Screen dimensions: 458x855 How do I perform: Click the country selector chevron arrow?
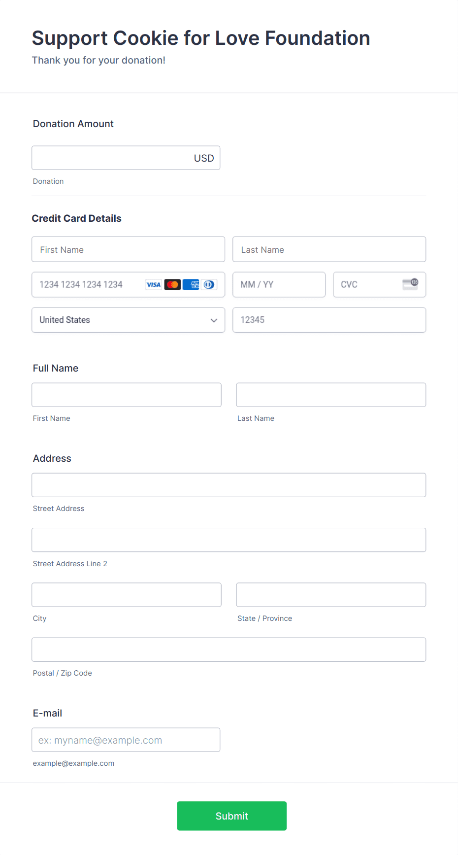[x=214, y=320]
